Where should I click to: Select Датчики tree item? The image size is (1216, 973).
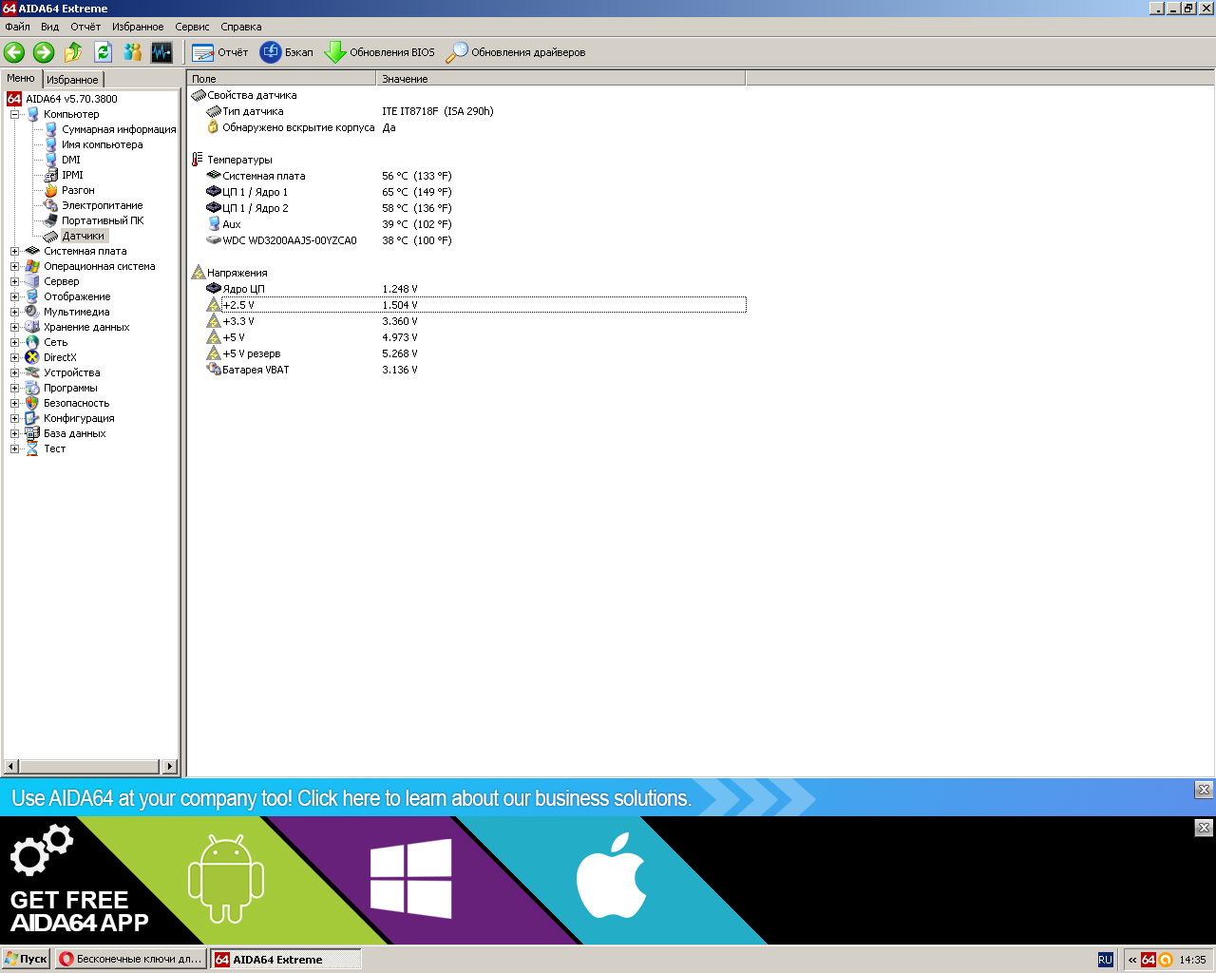[84, 236]
